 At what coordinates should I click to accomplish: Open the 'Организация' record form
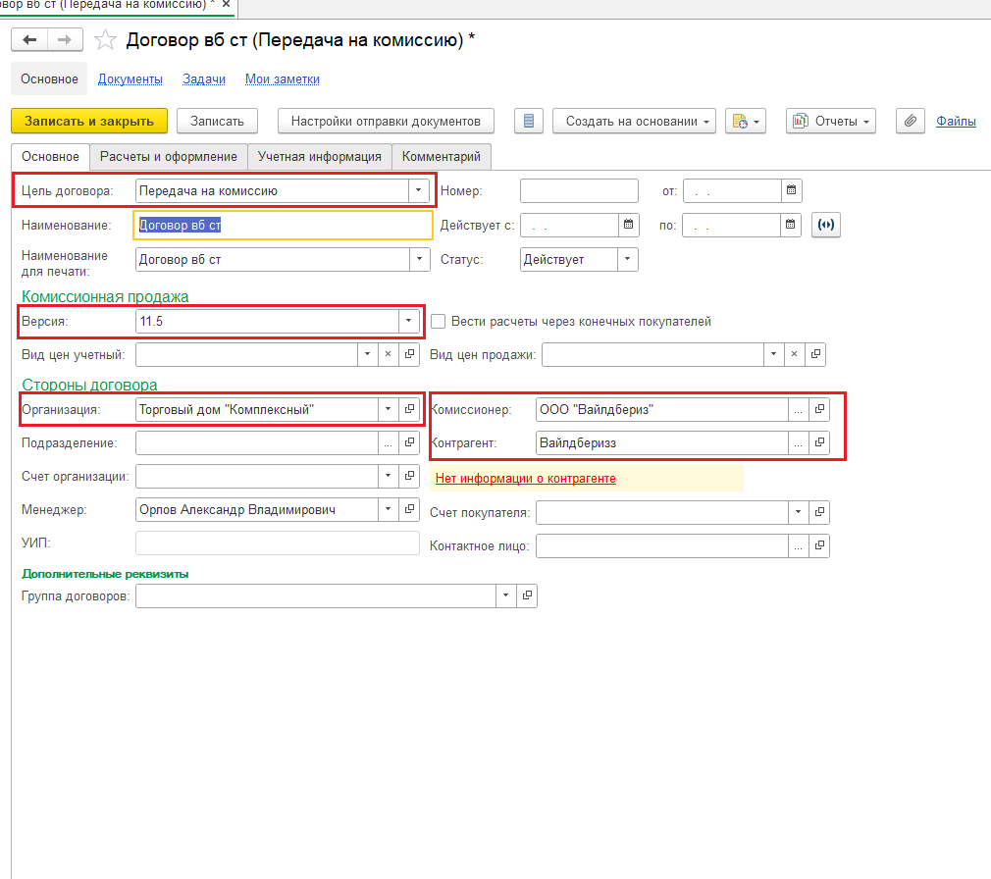[x=409, y=409]
